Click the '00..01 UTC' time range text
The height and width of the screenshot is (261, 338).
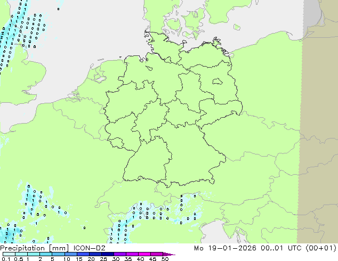pyautogui.click(x=280, y=248)
